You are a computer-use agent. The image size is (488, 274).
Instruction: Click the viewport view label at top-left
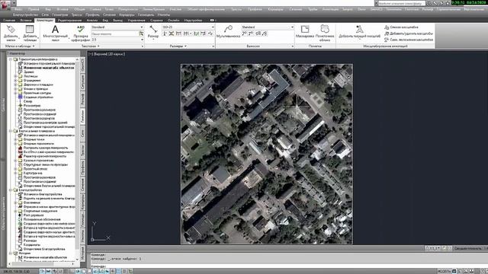click(107, 54)
